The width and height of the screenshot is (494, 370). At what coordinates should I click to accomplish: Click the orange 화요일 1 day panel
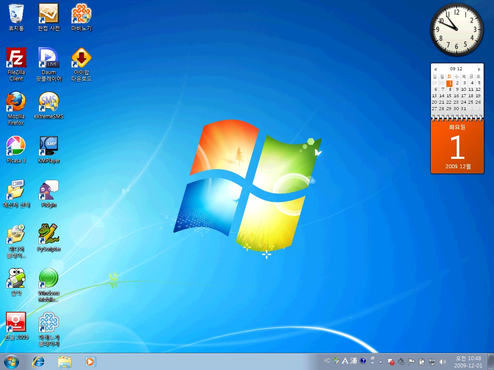[457, 146]
